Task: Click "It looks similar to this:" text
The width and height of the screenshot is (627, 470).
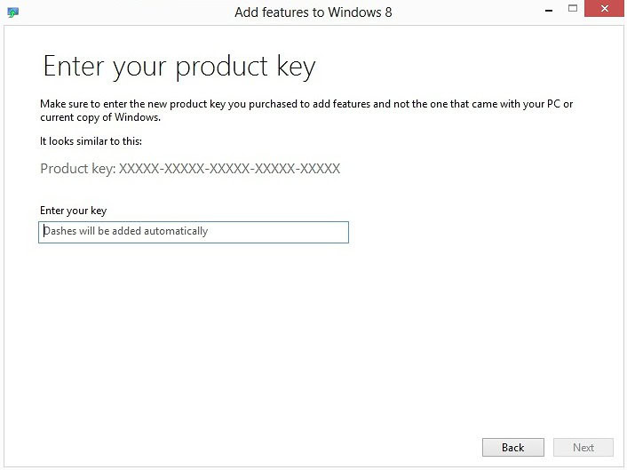Action: tap(91, 141)
